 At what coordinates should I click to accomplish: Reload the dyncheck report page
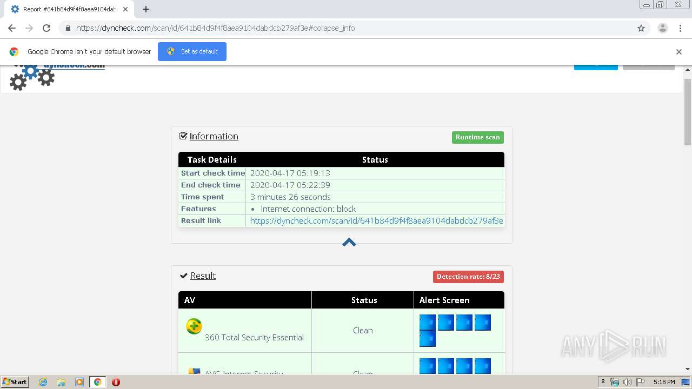click(46, 28)
